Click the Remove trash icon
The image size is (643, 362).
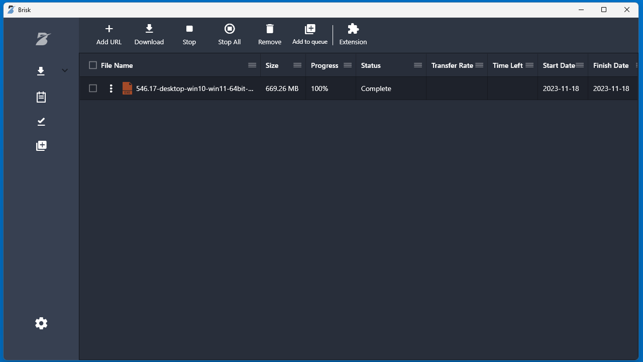(x=270, y=29)
